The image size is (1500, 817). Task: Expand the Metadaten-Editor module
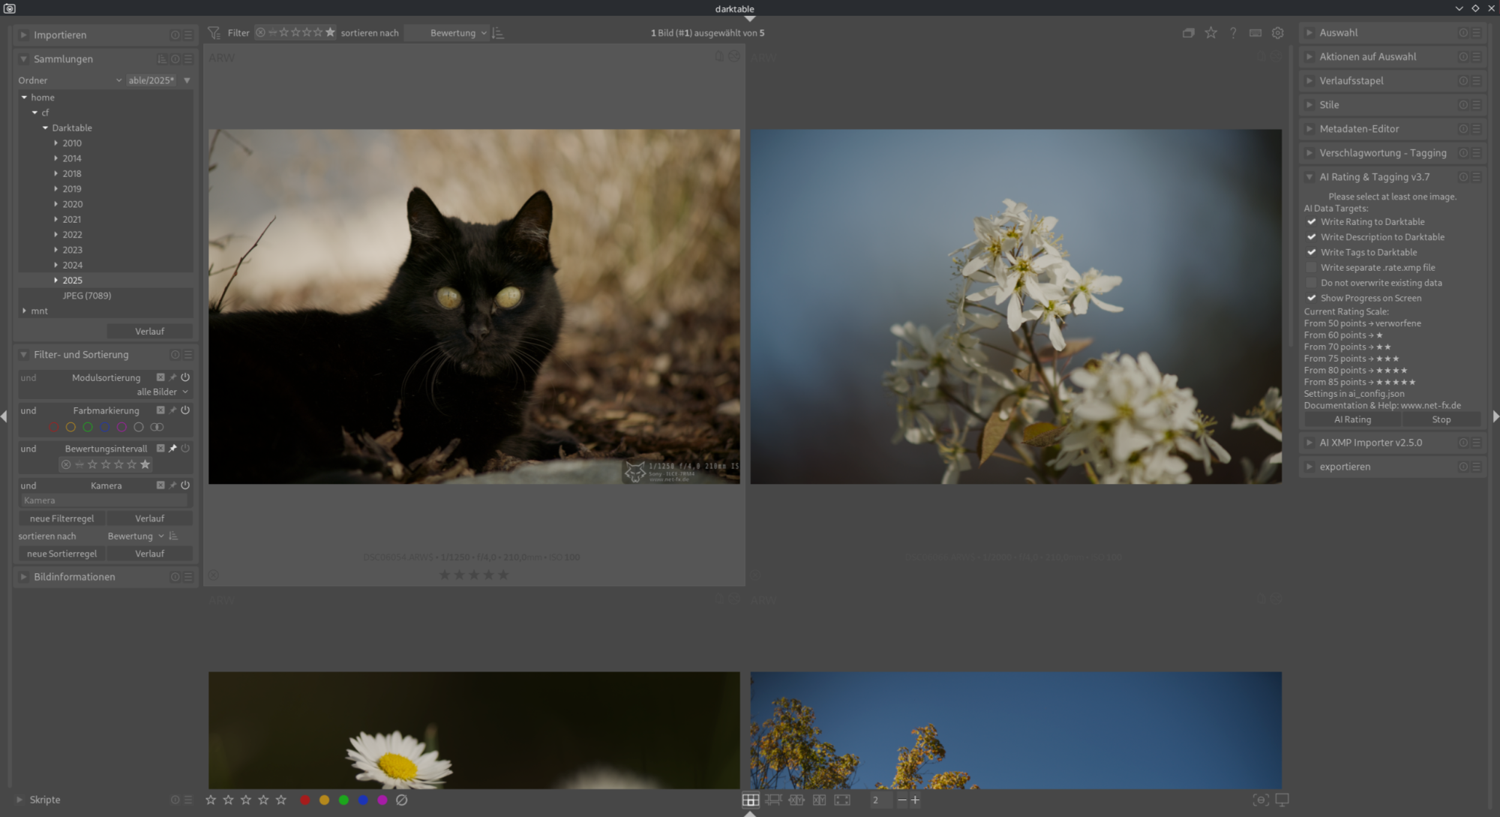[x=1358, y=129]
